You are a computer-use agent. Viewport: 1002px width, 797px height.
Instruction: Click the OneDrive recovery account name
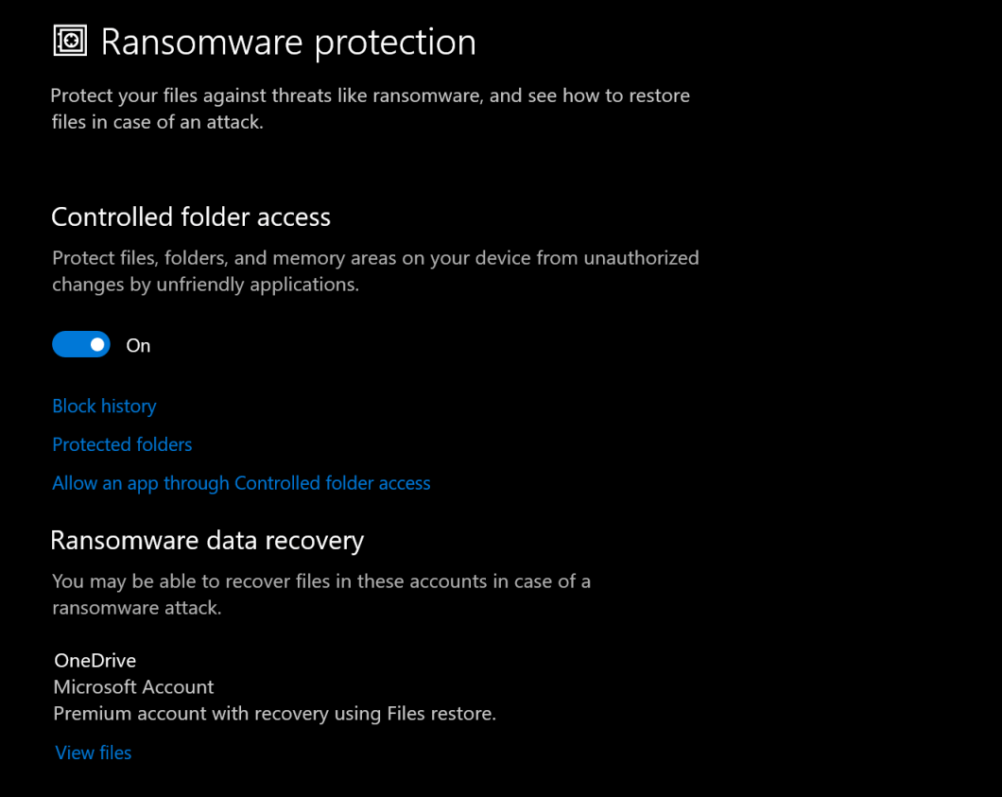point(95,660)
